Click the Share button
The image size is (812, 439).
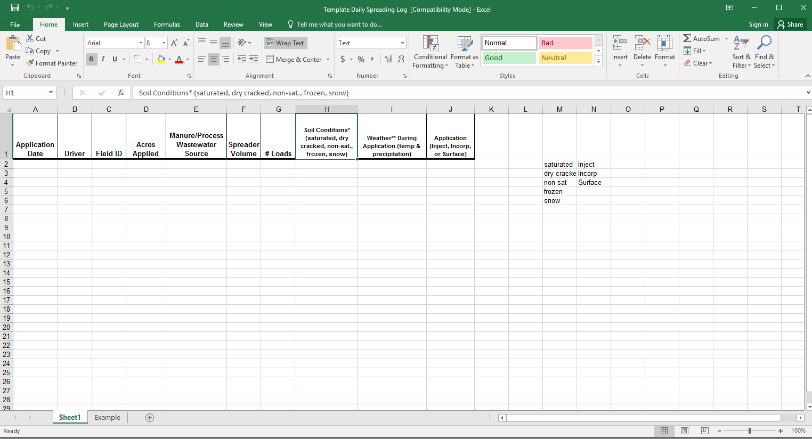[x=790, y=25]
